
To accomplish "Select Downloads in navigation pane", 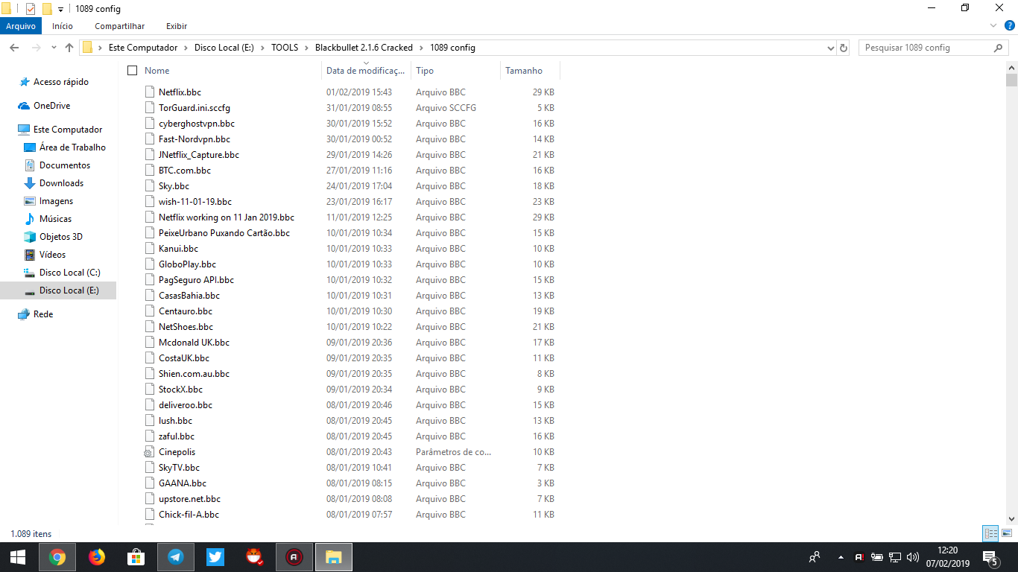I will (61, 183).
